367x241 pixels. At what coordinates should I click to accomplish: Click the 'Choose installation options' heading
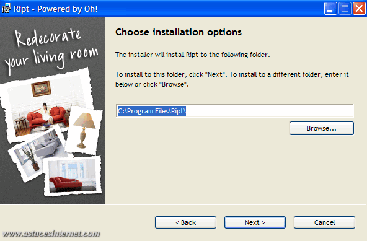pyautogui.click(x=179, y=32)
